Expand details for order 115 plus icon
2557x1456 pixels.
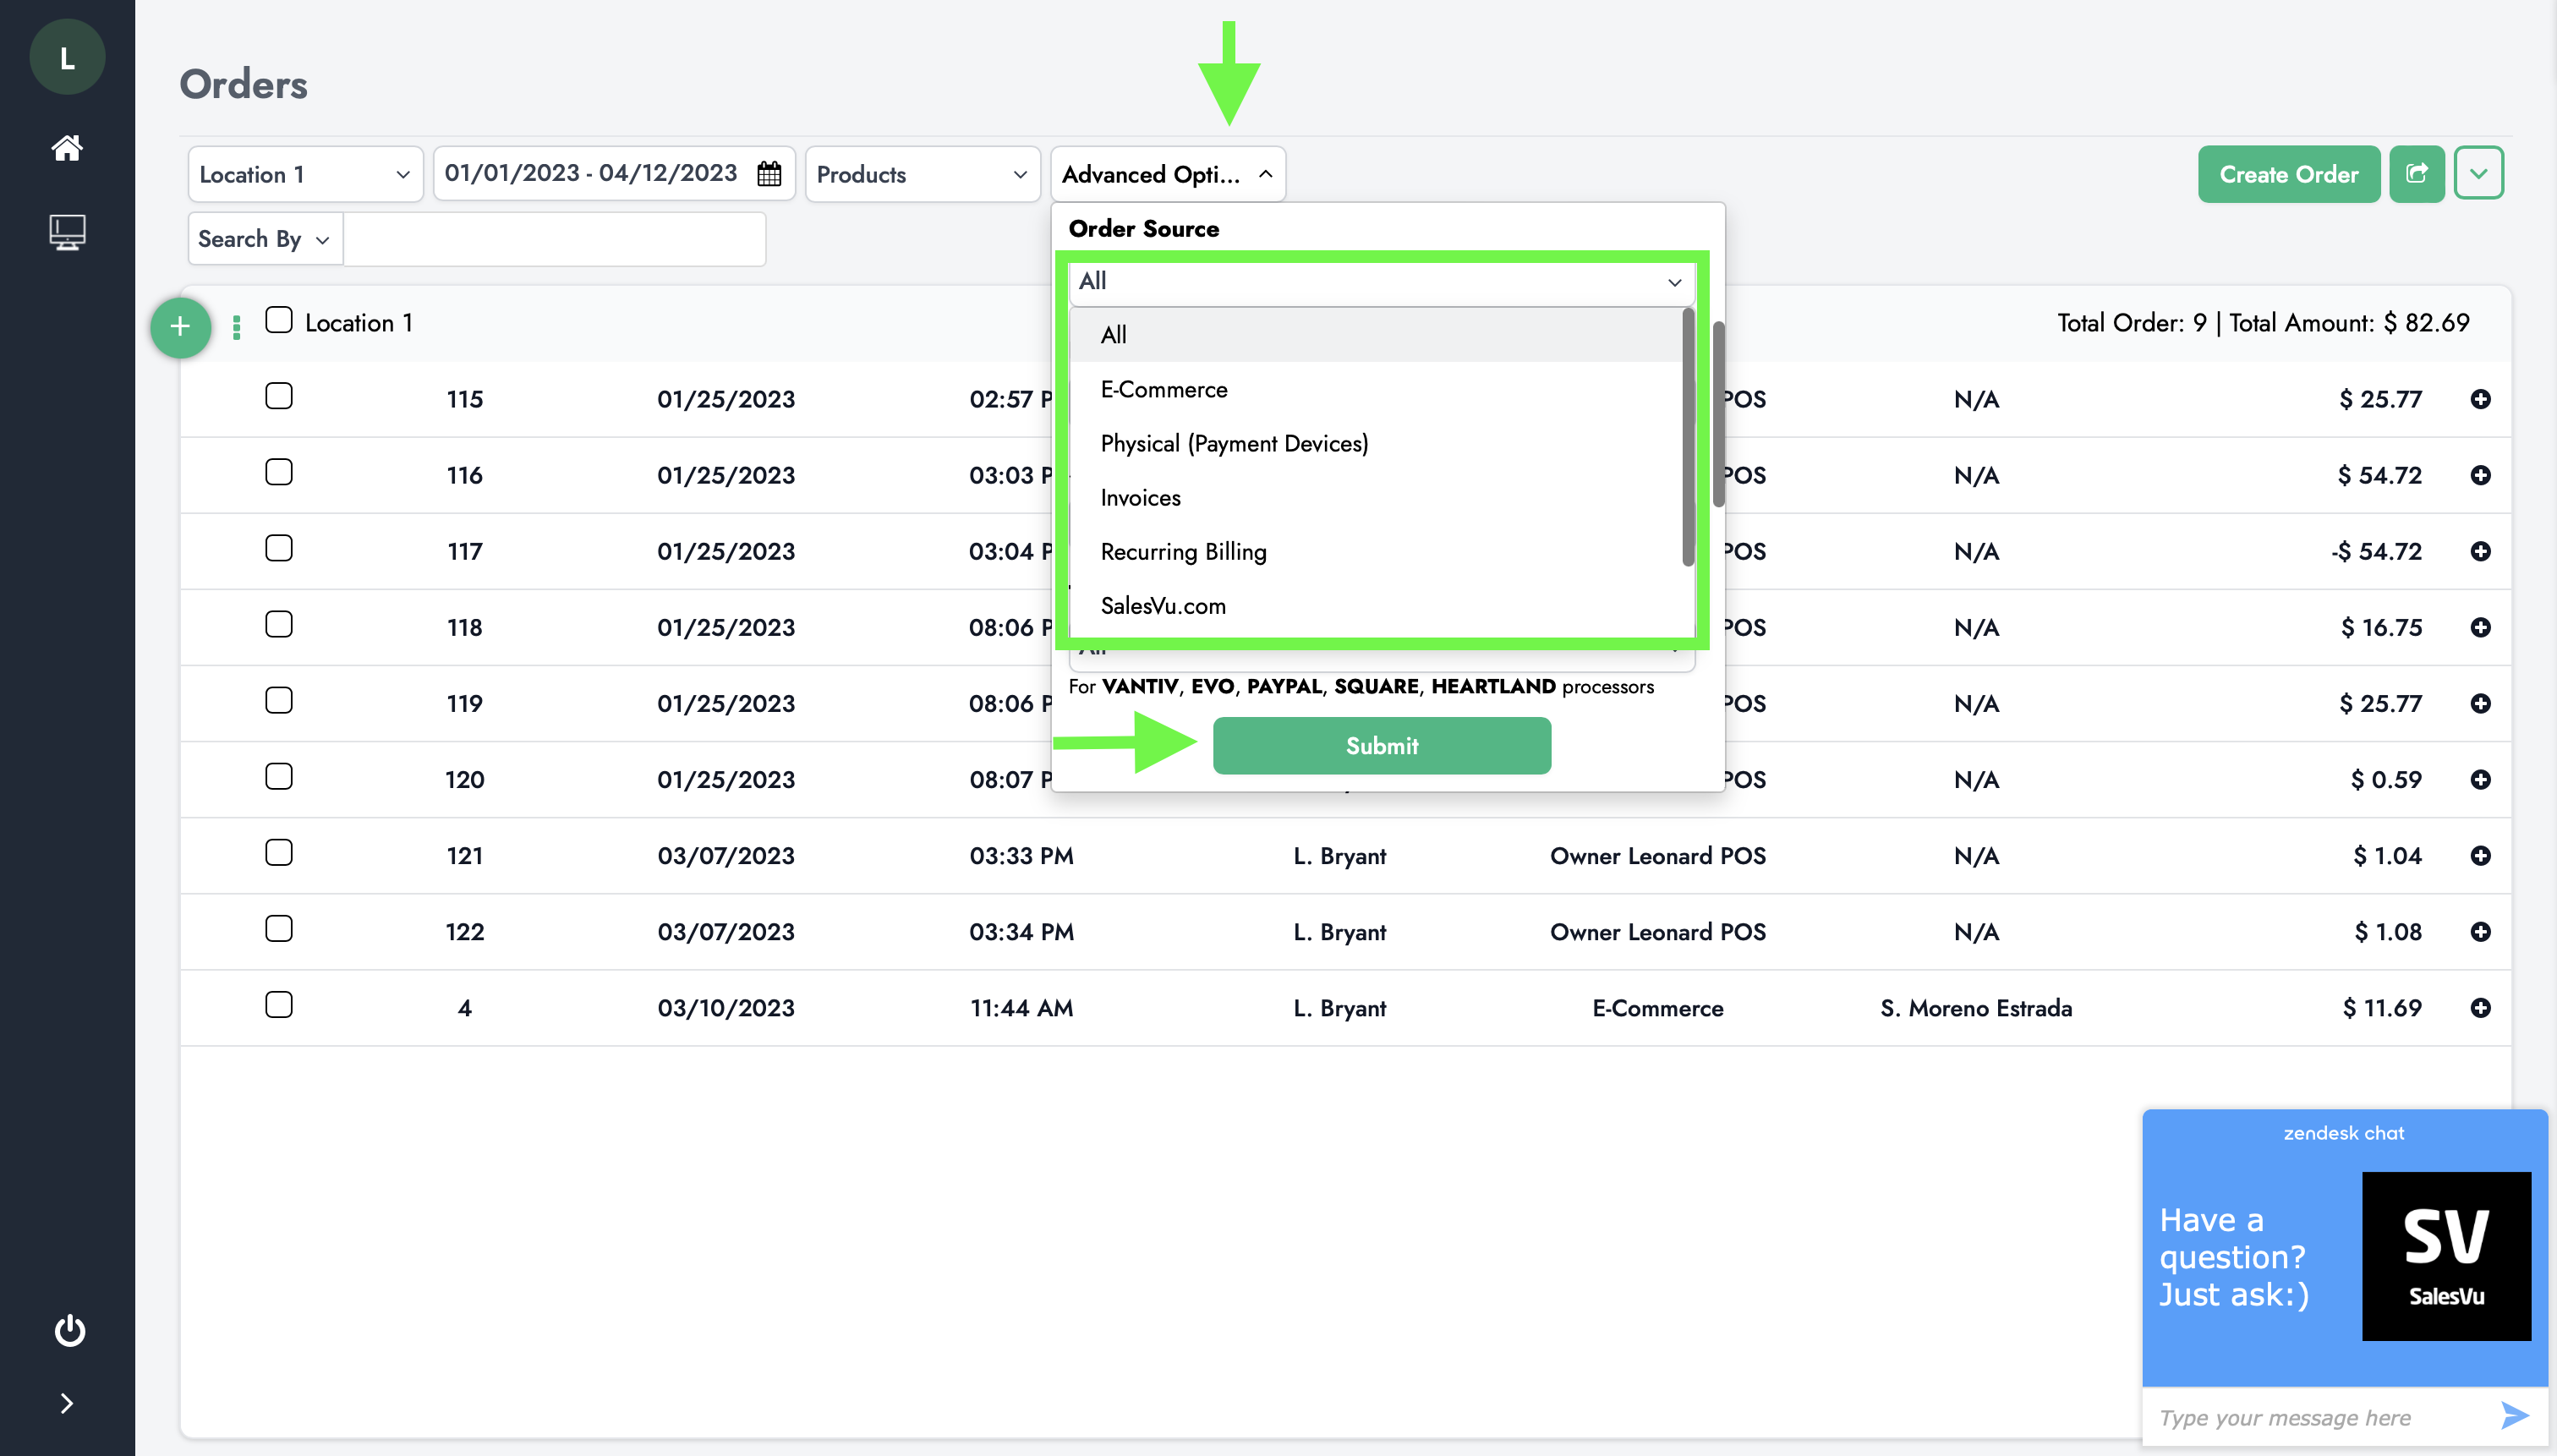click(x=2480, y=399)
